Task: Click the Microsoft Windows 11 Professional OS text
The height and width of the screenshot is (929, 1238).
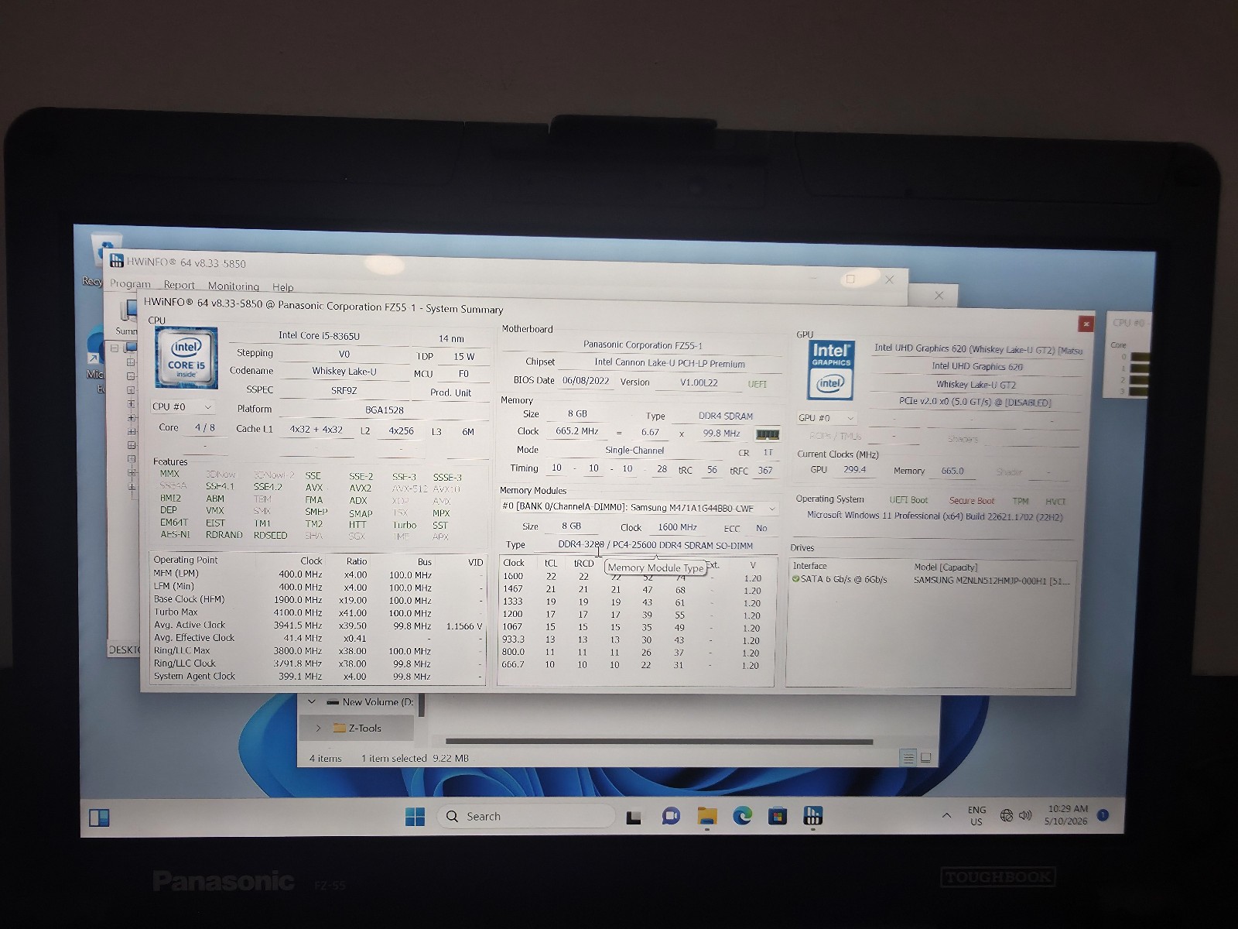Action: (935, 516)
